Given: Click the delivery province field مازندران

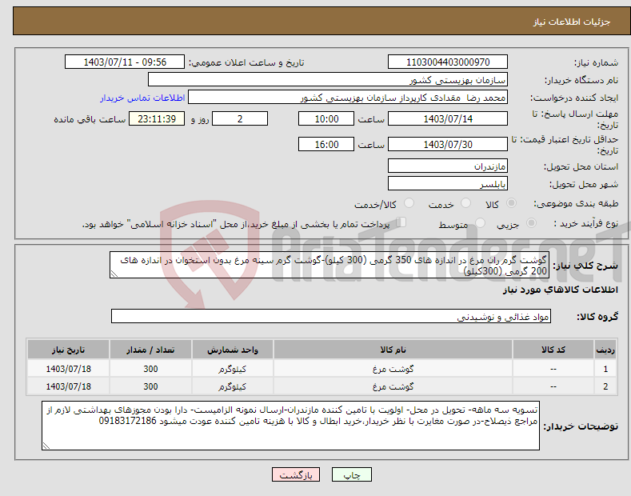Looking at the screenshot, I should 448,166.
